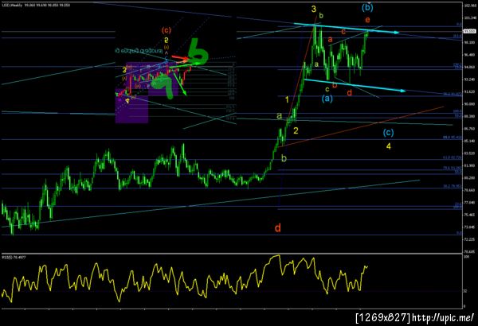
Task: Select the blue (b) wave label at top
Action: tap(367, 8)
